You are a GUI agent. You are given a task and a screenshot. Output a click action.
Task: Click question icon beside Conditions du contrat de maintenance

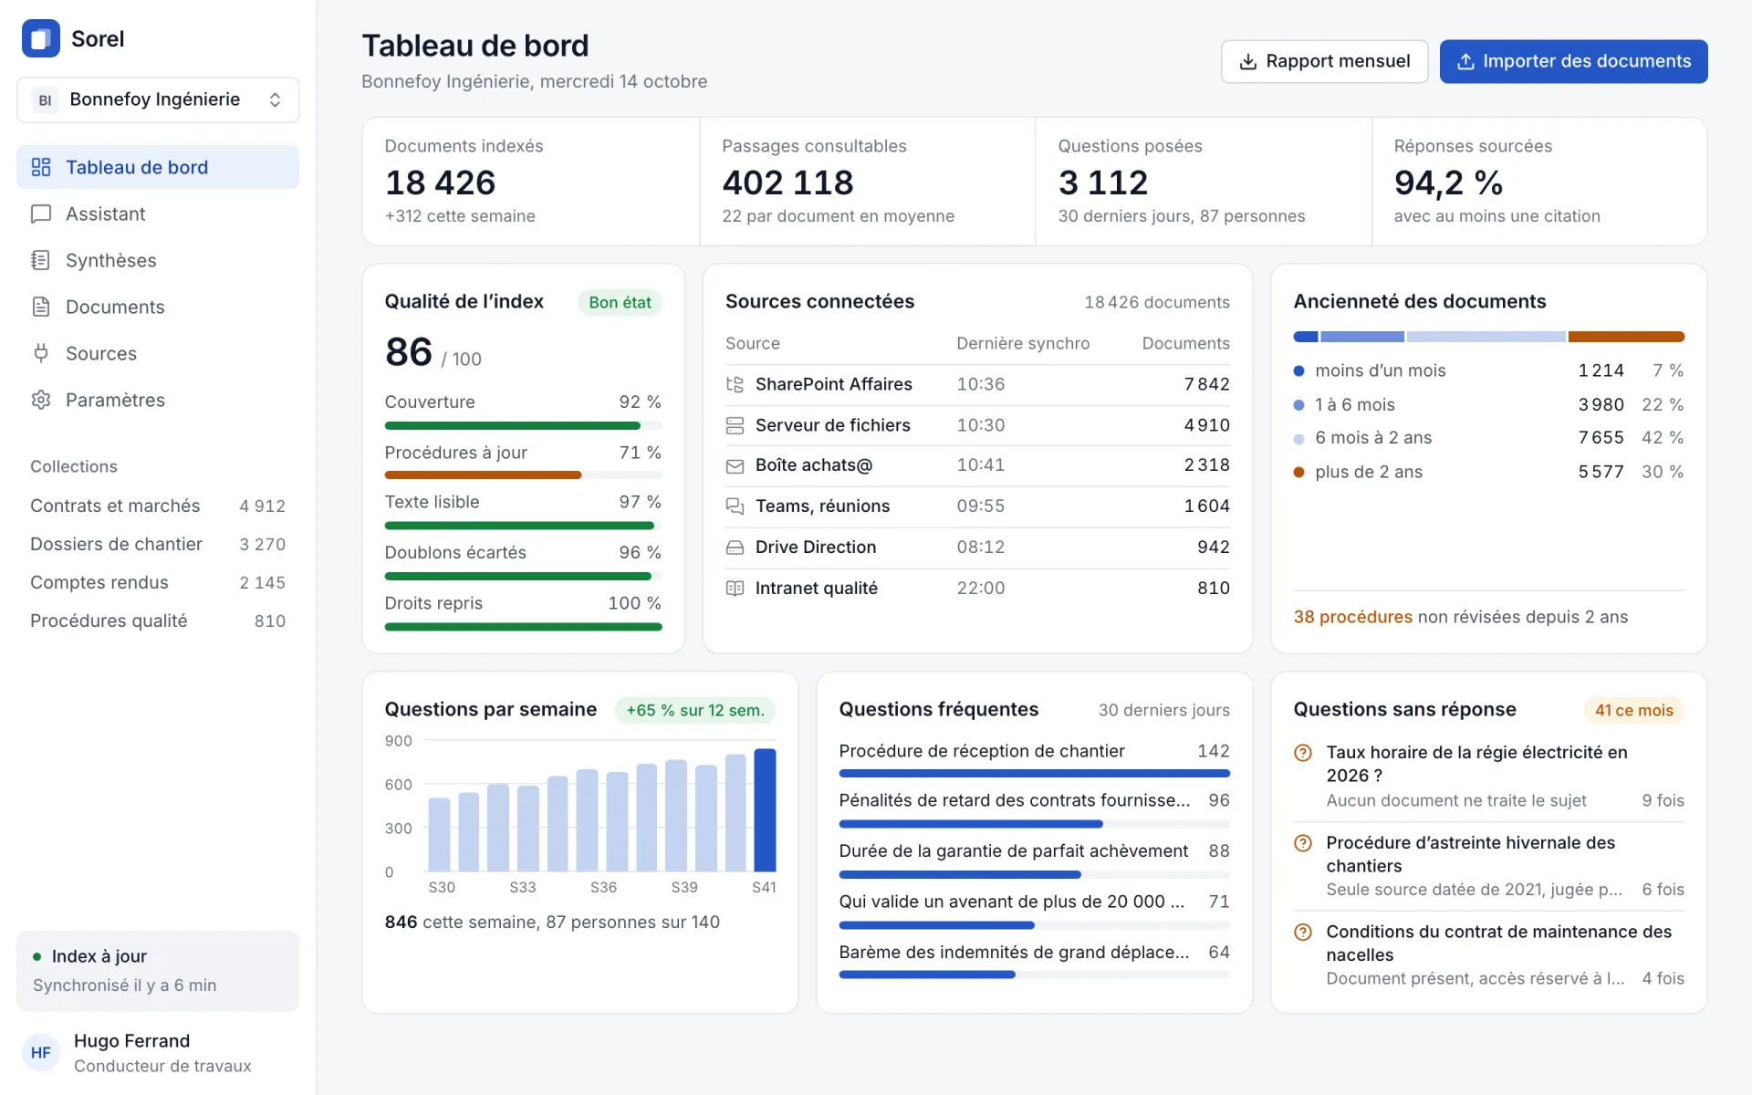click(1303, 932)
